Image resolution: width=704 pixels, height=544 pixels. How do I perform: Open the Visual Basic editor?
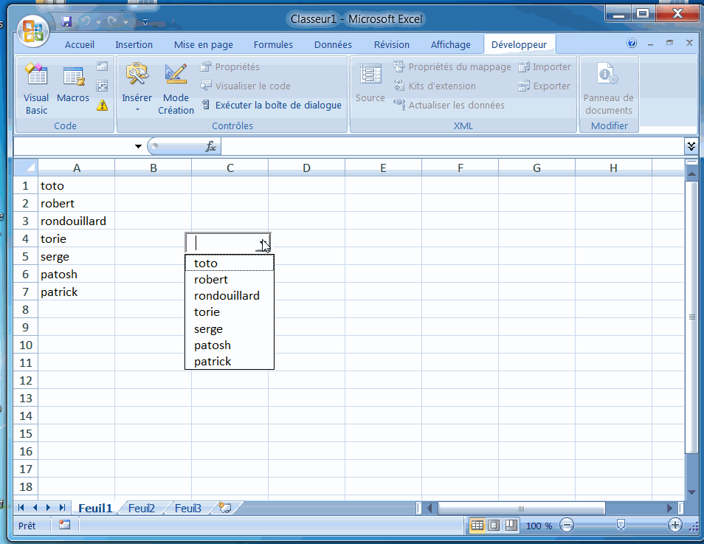click(x=36, y=89)
